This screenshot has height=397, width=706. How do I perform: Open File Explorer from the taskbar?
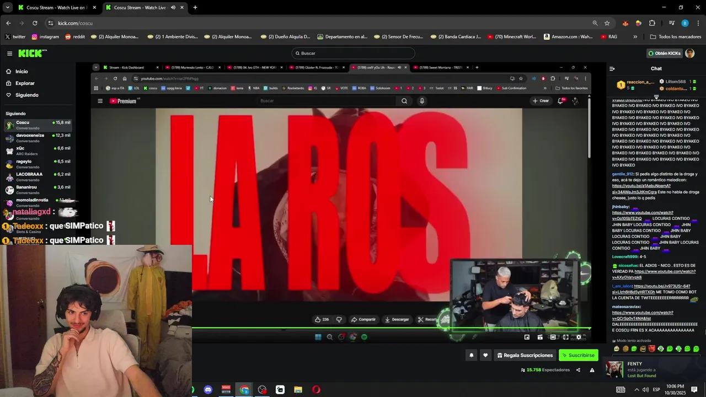[x=298, y=390]
